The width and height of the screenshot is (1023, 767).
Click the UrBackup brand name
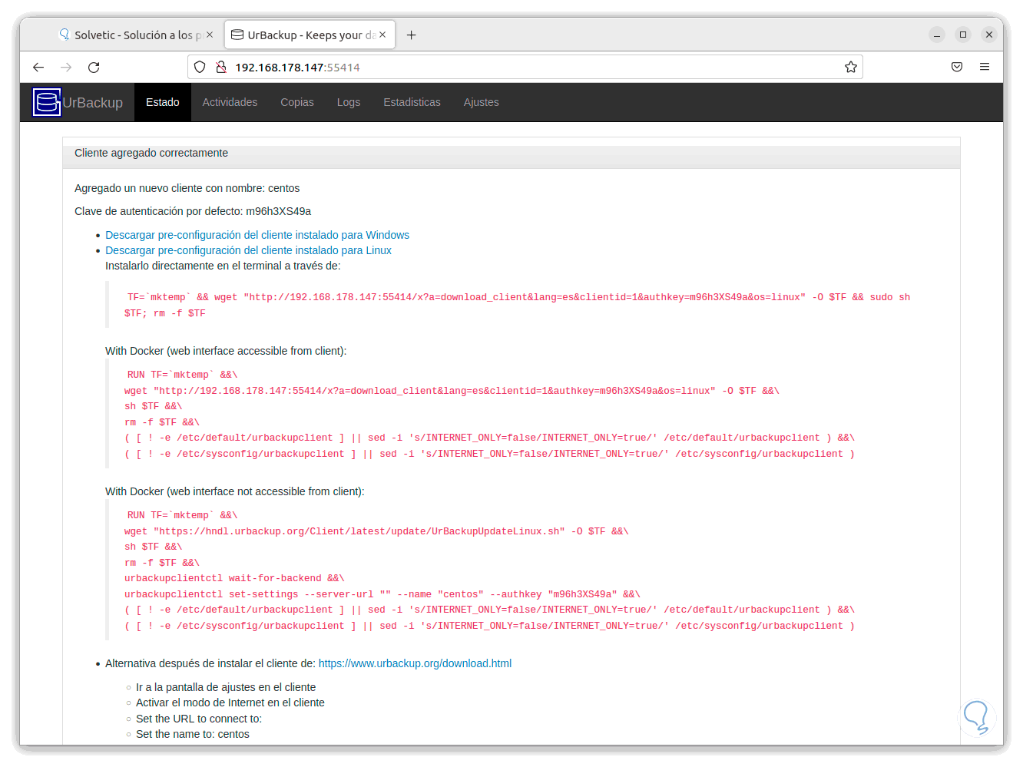[x=93, y=103]
